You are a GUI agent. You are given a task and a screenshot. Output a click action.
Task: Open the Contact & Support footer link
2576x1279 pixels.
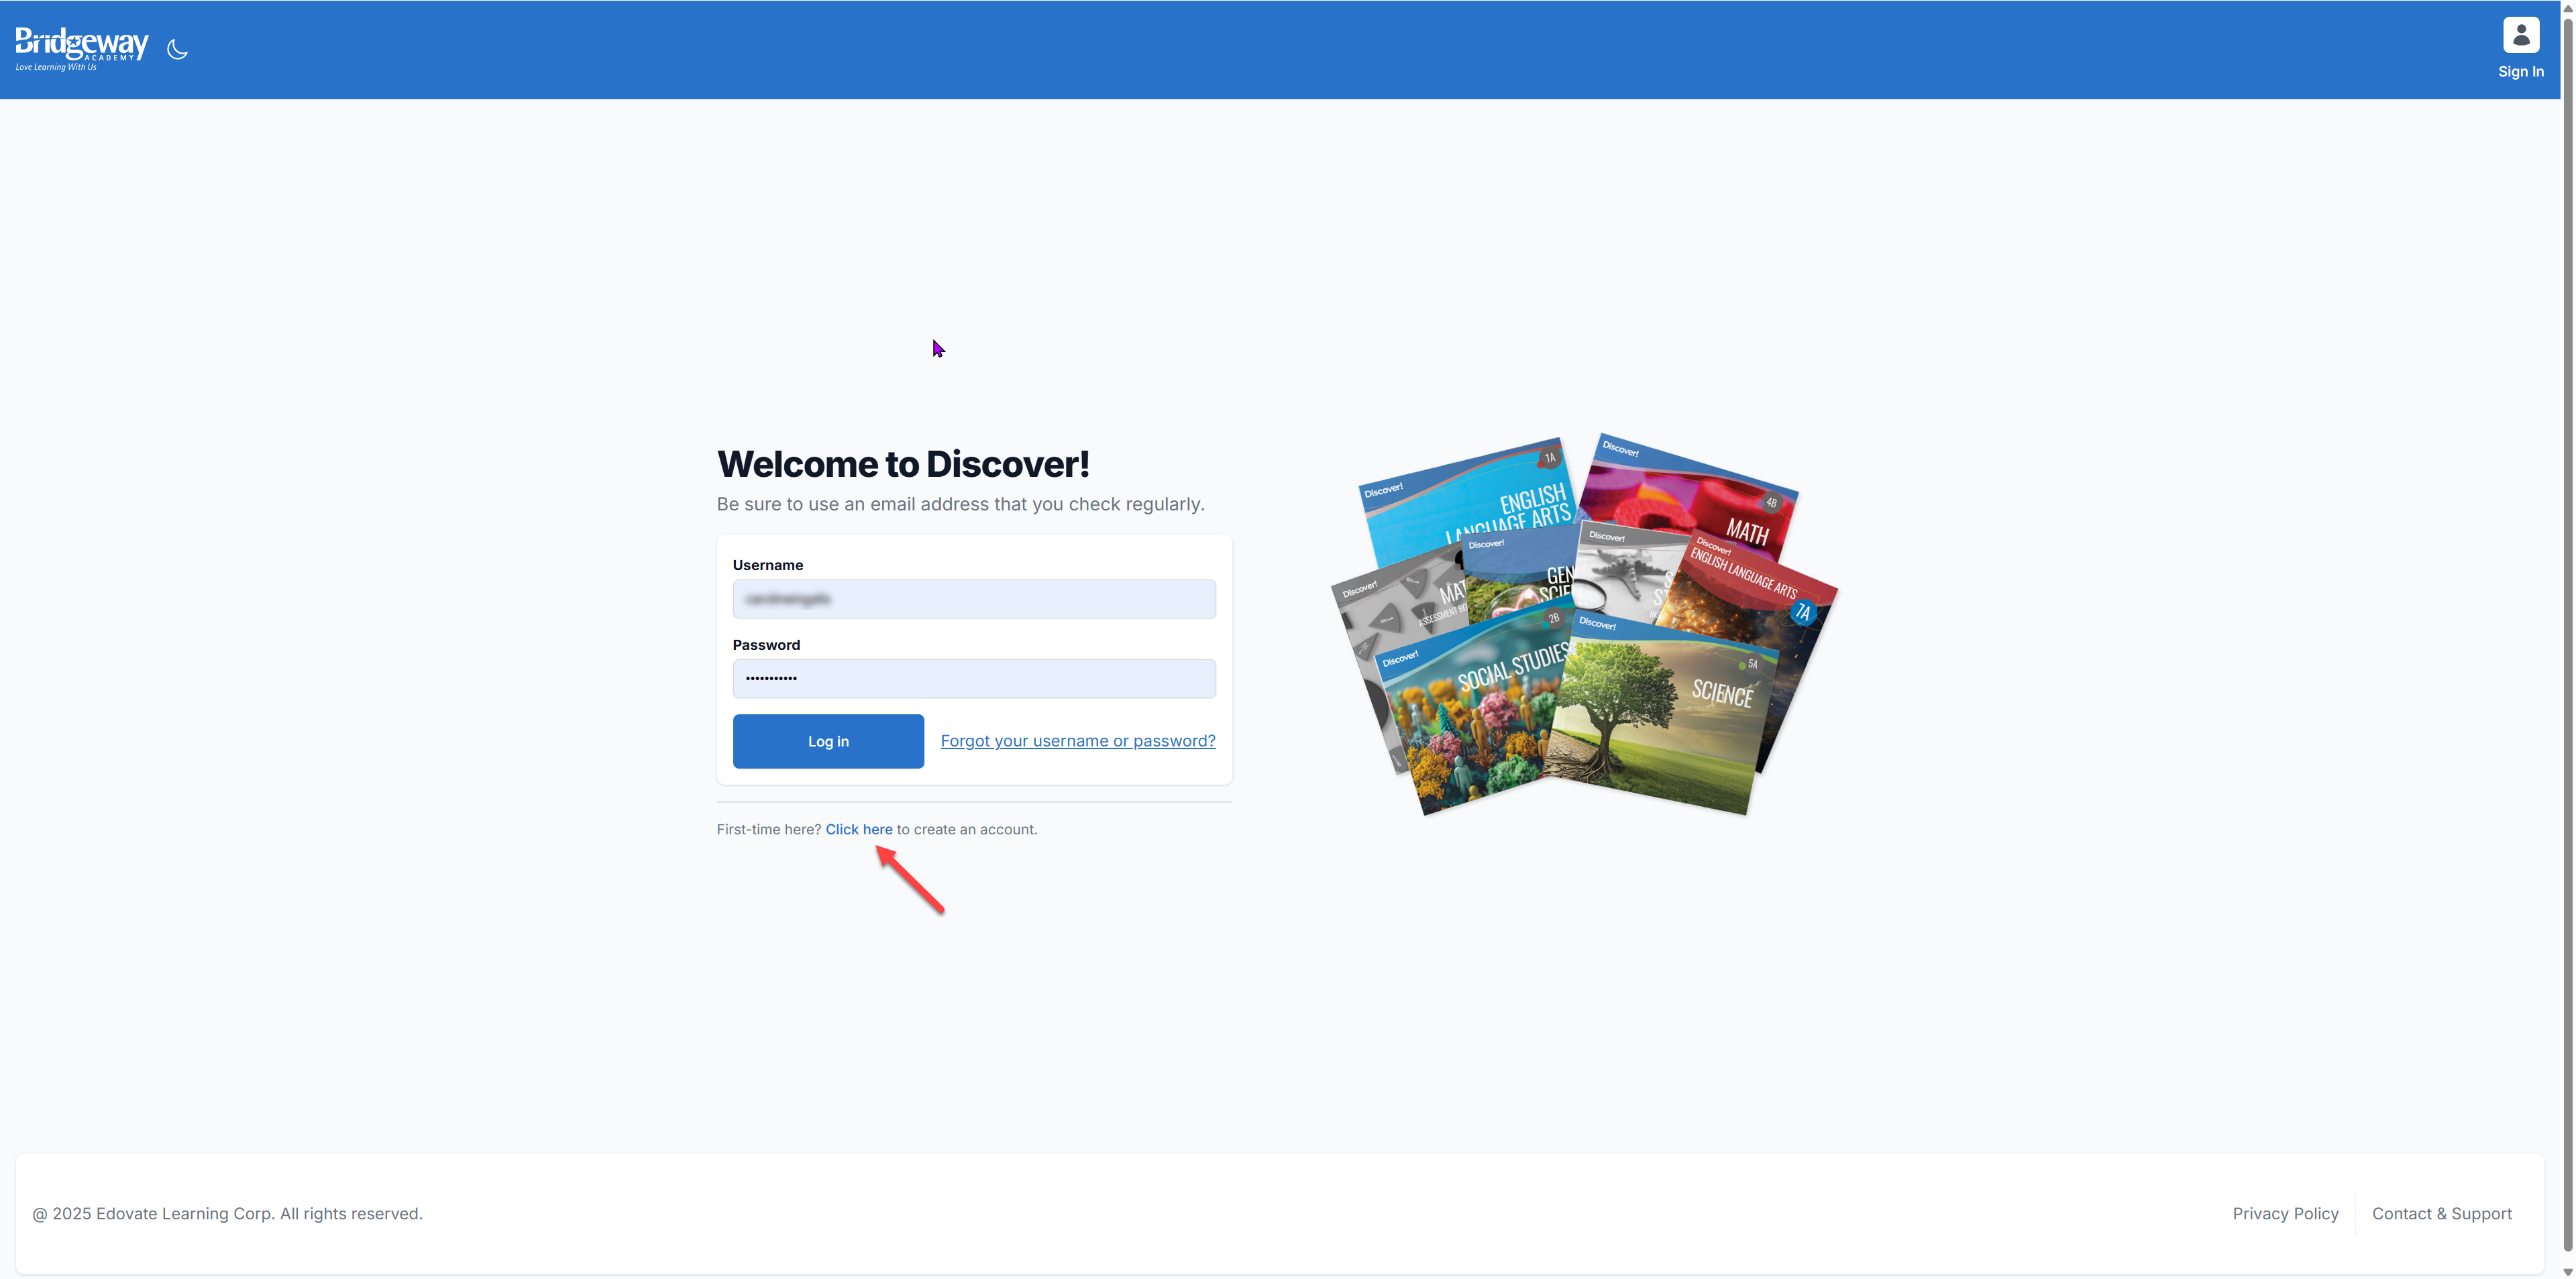tap(2441, 1213)
